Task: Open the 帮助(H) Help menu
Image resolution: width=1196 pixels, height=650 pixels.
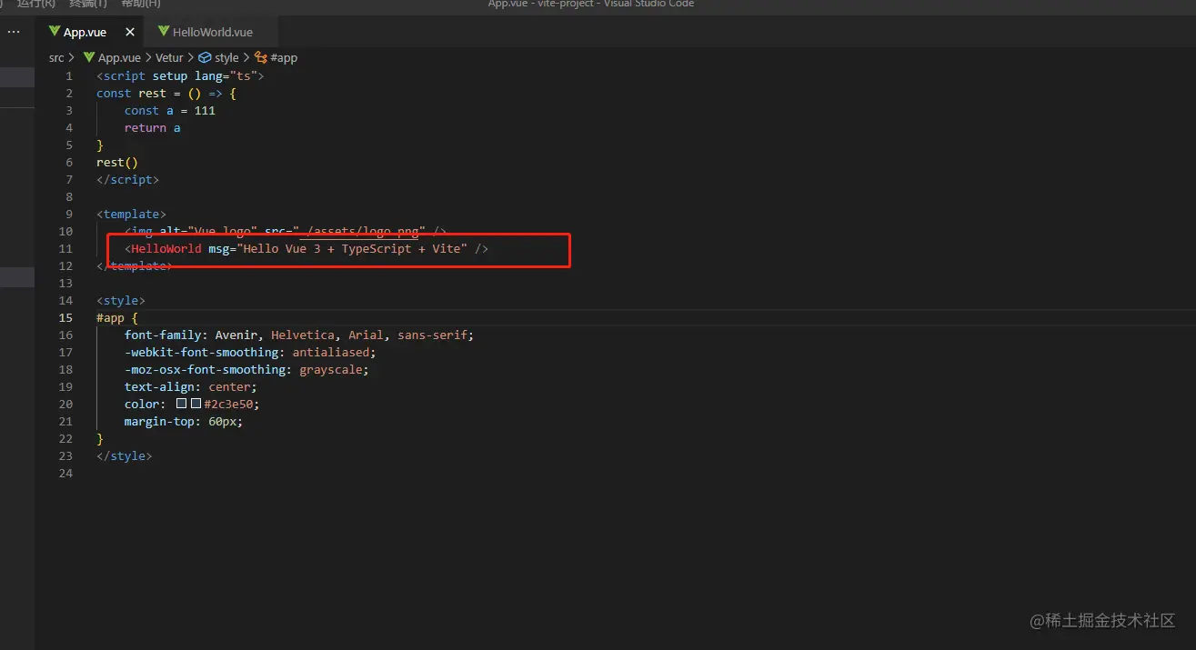Action: coord(141,4)
